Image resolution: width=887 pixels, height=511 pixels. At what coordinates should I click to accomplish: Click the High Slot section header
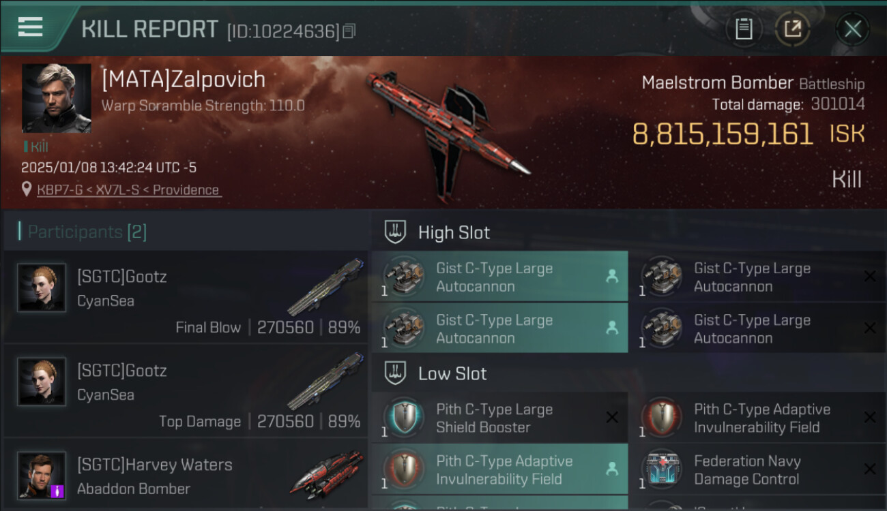click(x=454, y=232)
